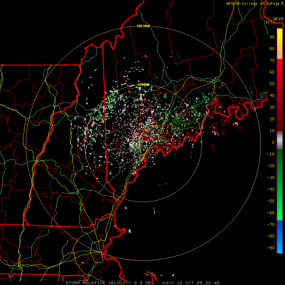Screen dimensions: 285x285
Task: Click the positive 70 value on velocity scale
Action: 272,60
